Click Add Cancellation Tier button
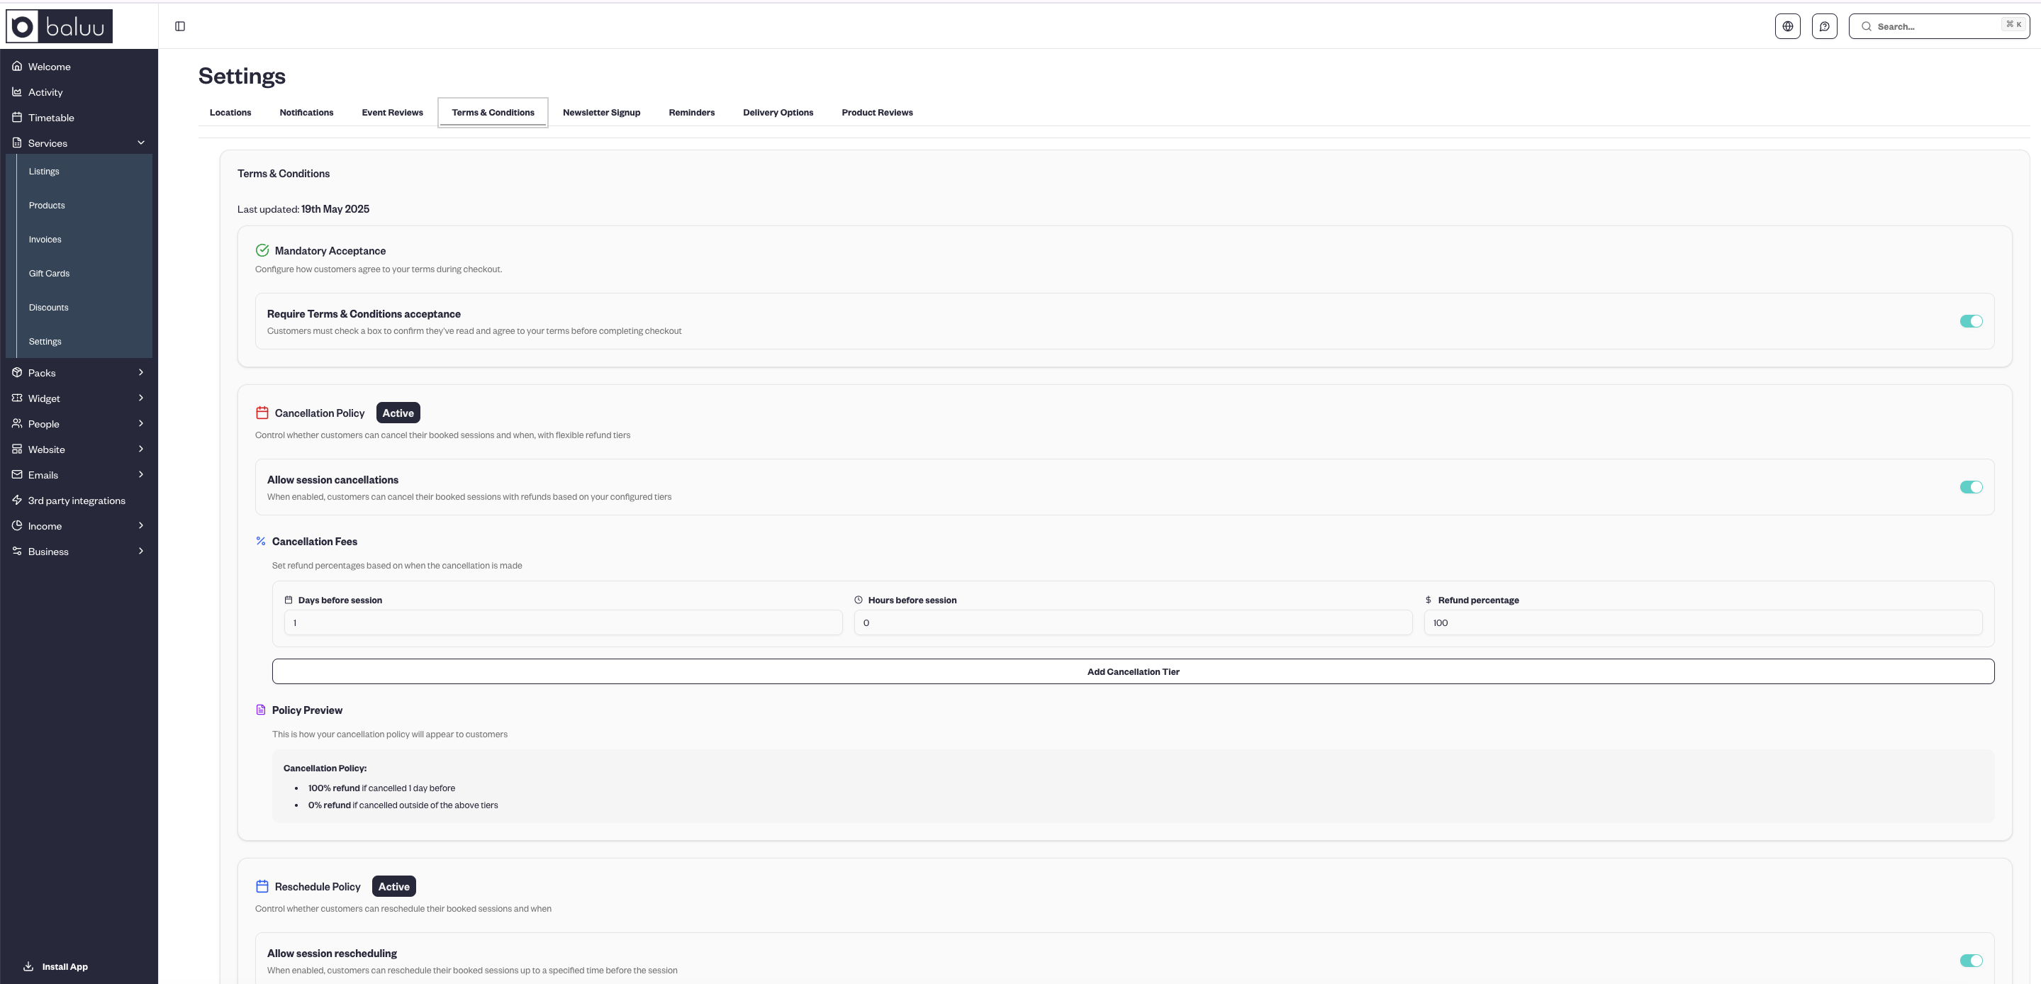The image size is (2041, 984). point(1132,671)
